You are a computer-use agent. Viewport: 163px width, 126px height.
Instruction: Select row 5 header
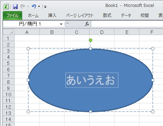[x=9, y=63]
